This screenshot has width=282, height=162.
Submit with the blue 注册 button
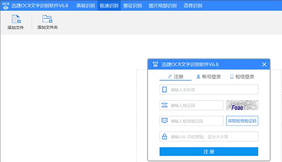pyautogui.click(x=209, y=152)
